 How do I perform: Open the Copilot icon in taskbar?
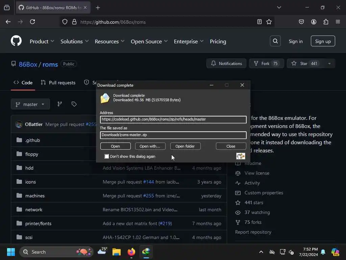(x=335, y=252)
